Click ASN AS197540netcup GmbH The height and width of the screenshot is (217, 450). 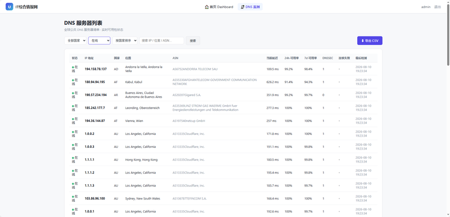click(188, 121)
